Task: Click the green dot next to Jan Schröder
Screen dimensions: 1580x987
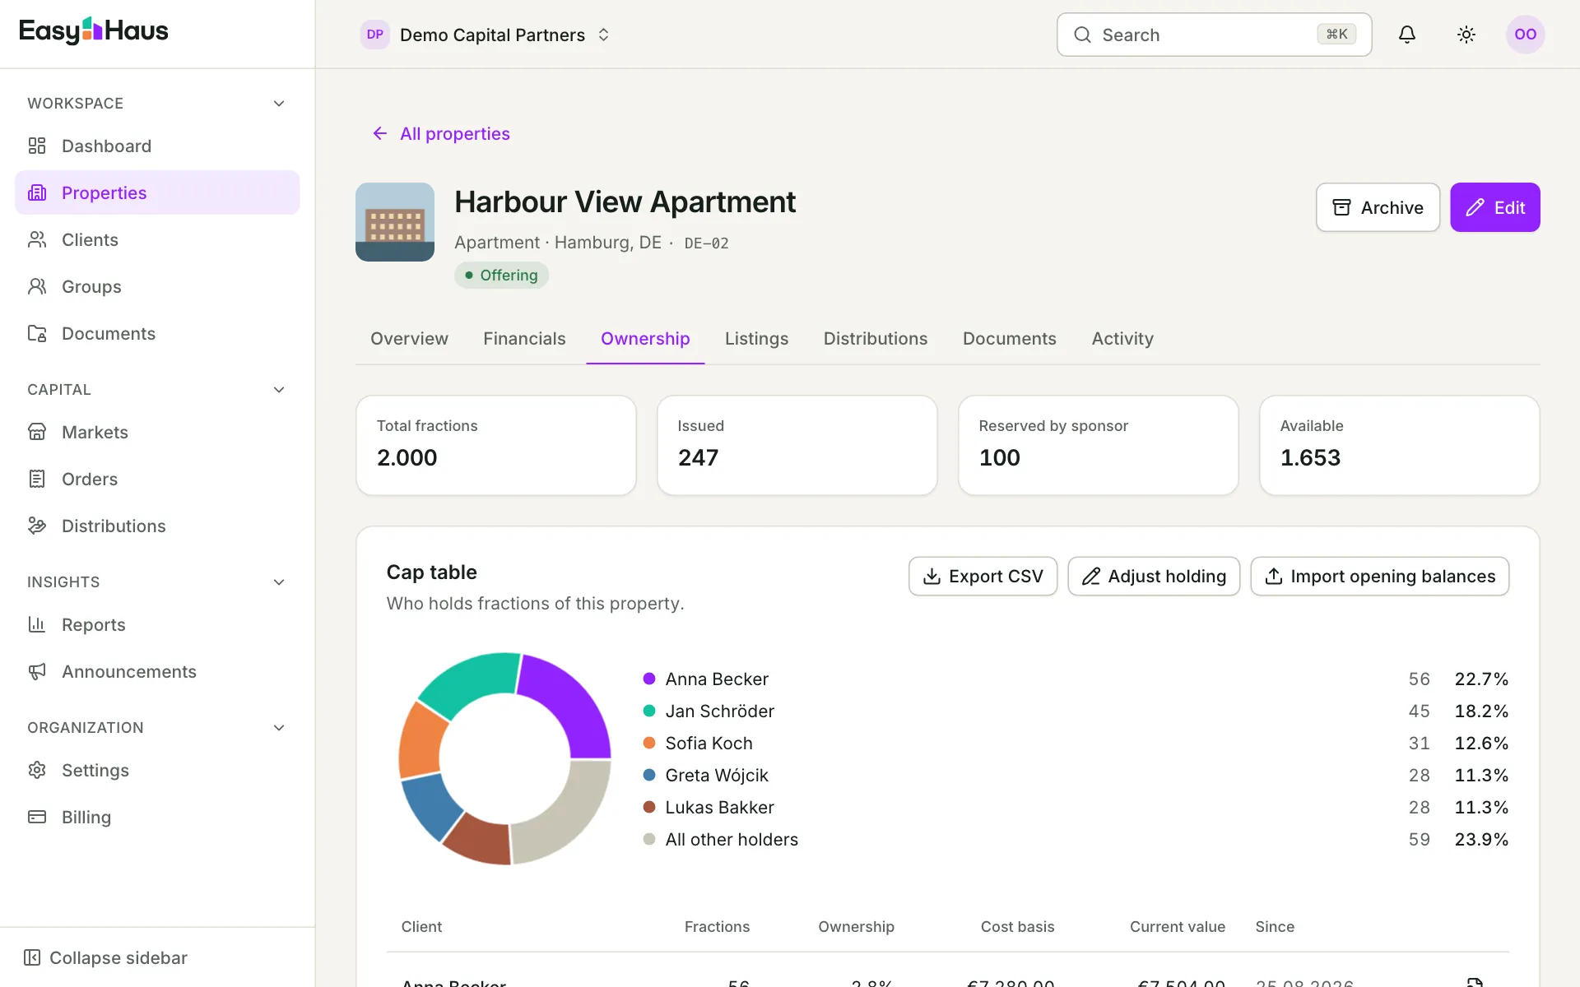Action: (x=649, y=711)
